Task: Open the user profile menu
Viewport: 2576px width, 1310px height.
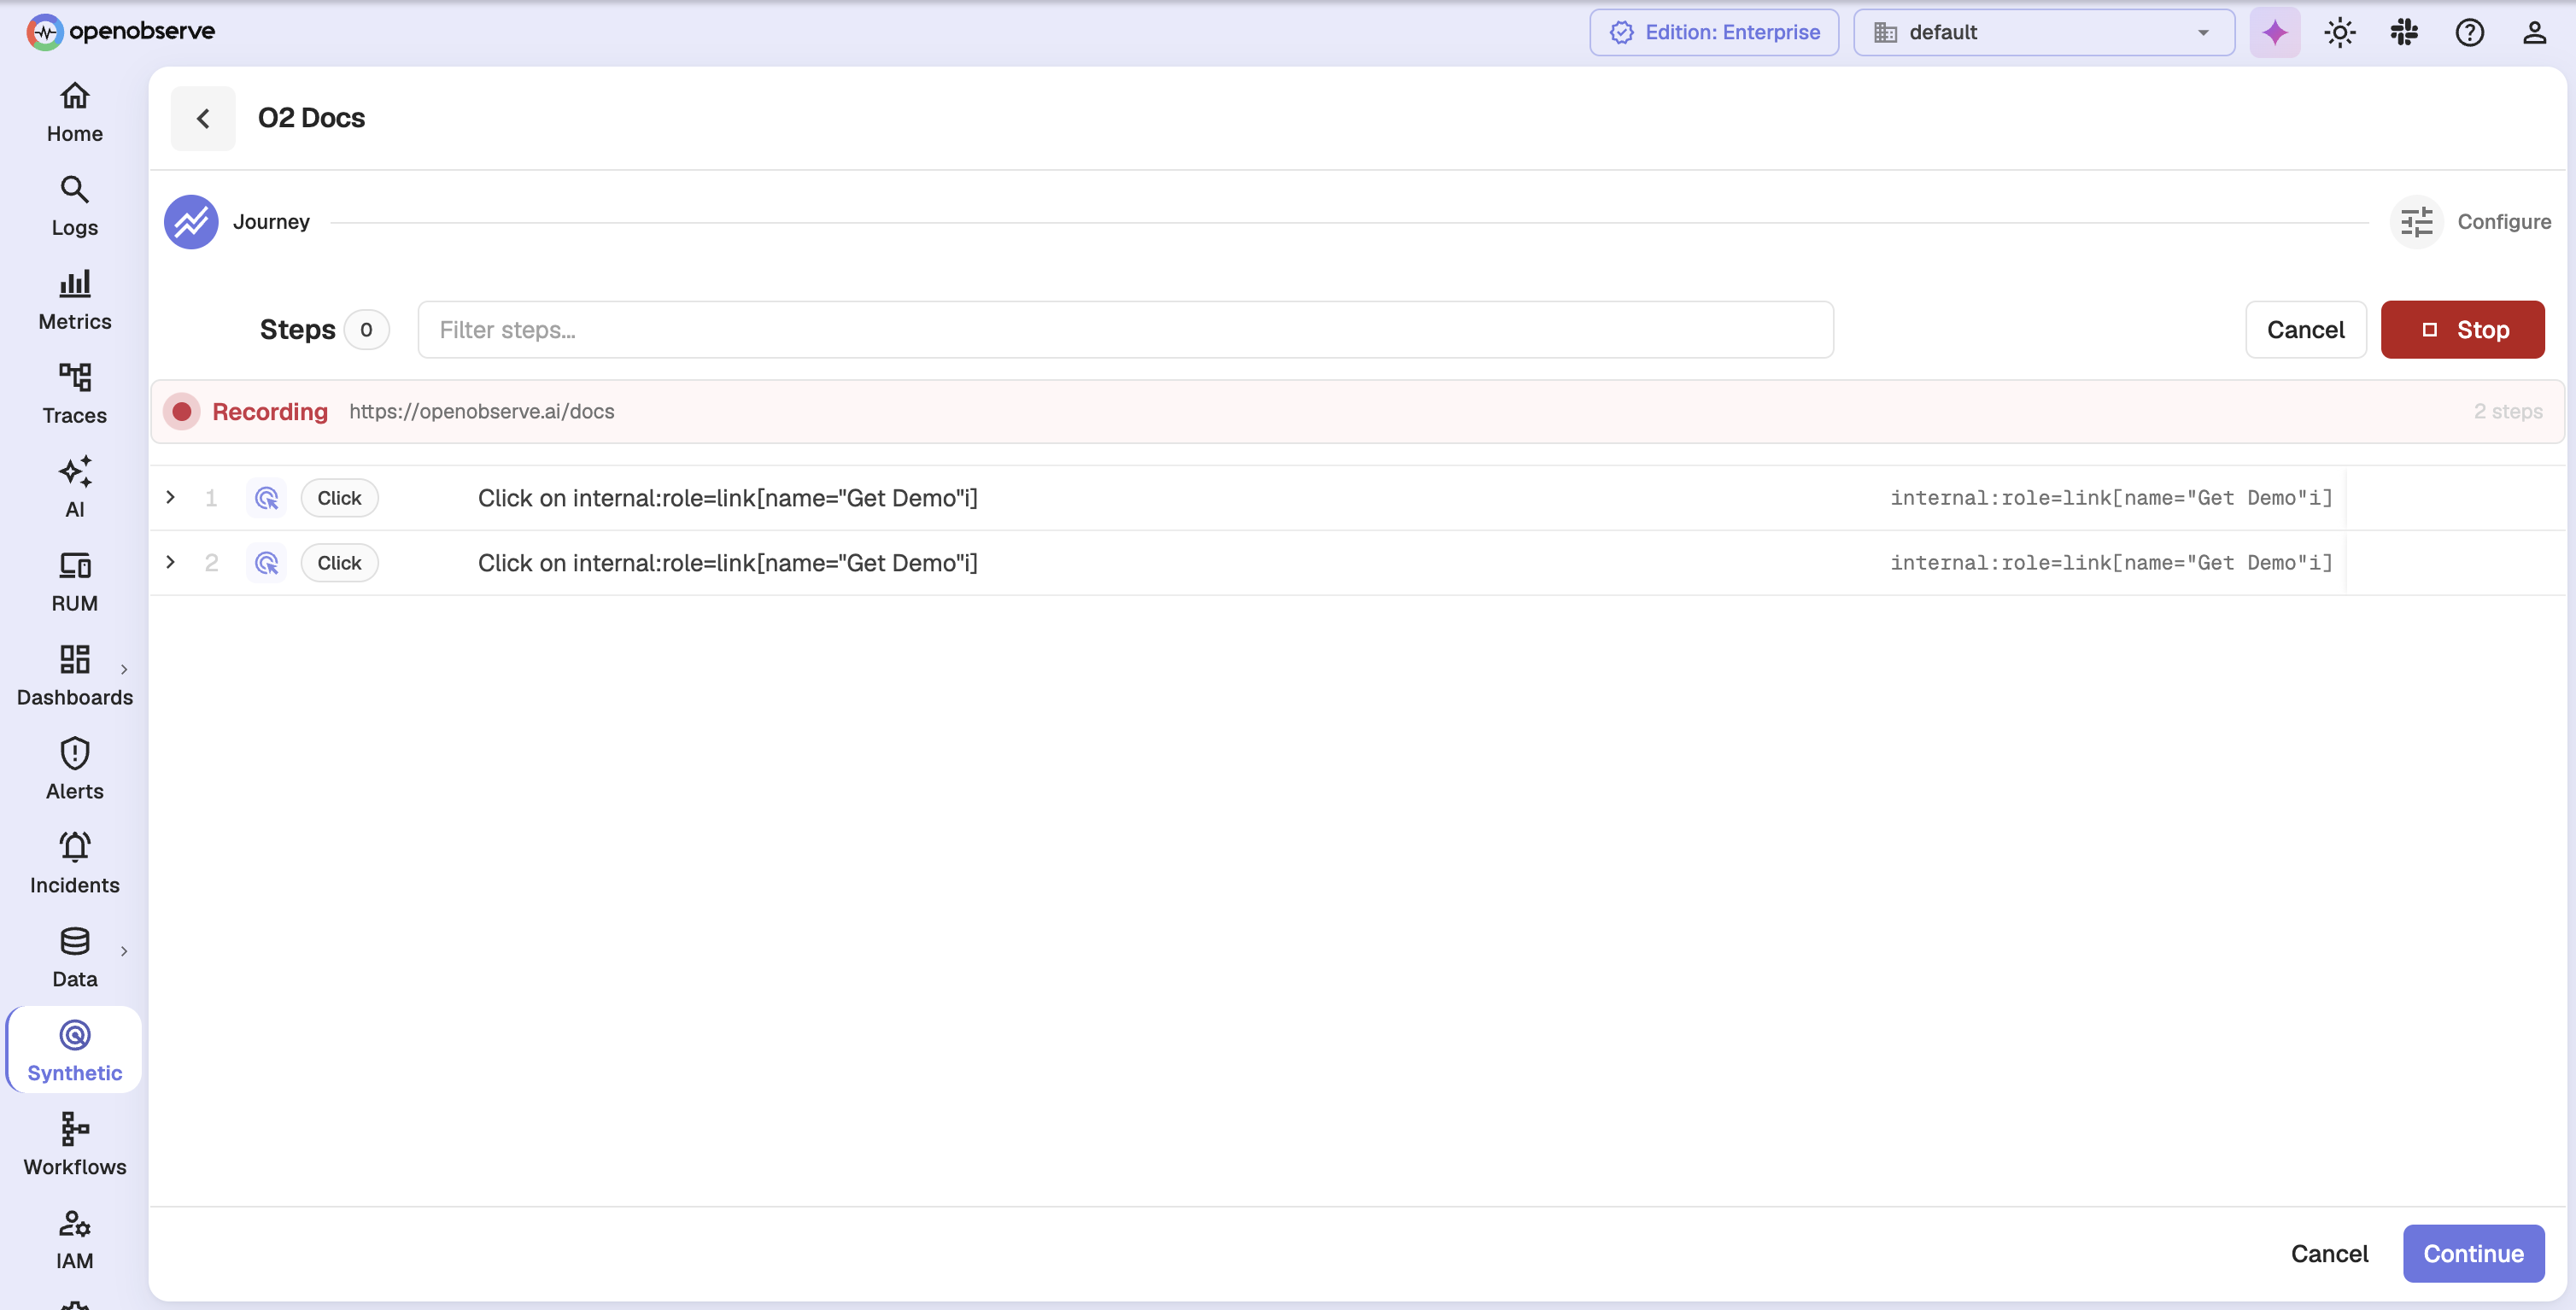Action: [x=2534, y=32]
